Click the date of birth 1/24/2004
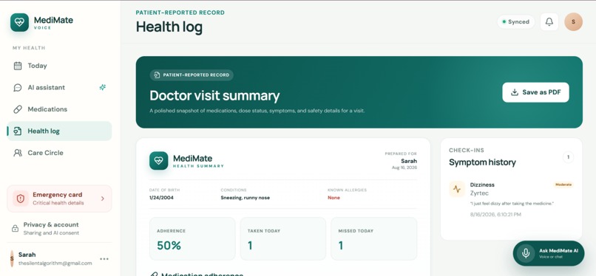Screen dimensions: 596x276 coord(161,198)
